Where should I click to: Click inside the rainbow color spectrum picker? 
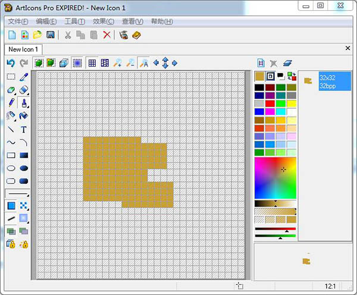(275, 178)
